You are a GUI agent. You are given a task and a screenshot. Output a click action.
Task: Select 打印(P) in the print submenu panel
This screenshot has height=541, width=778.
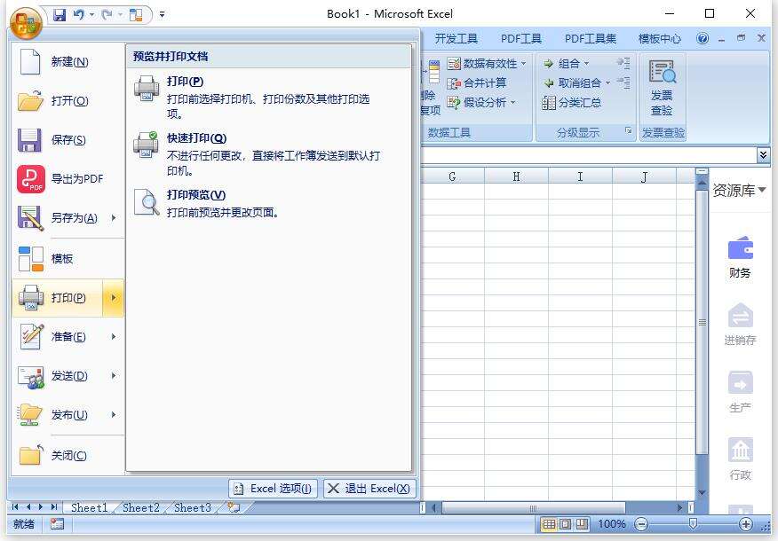click(x=269, y=97)
